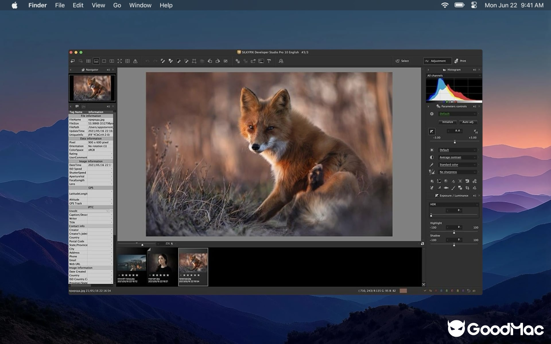The width and height of the screenshot is (551, 344).
Task: Click the Shadow slider handle
Action: [454, 245]
